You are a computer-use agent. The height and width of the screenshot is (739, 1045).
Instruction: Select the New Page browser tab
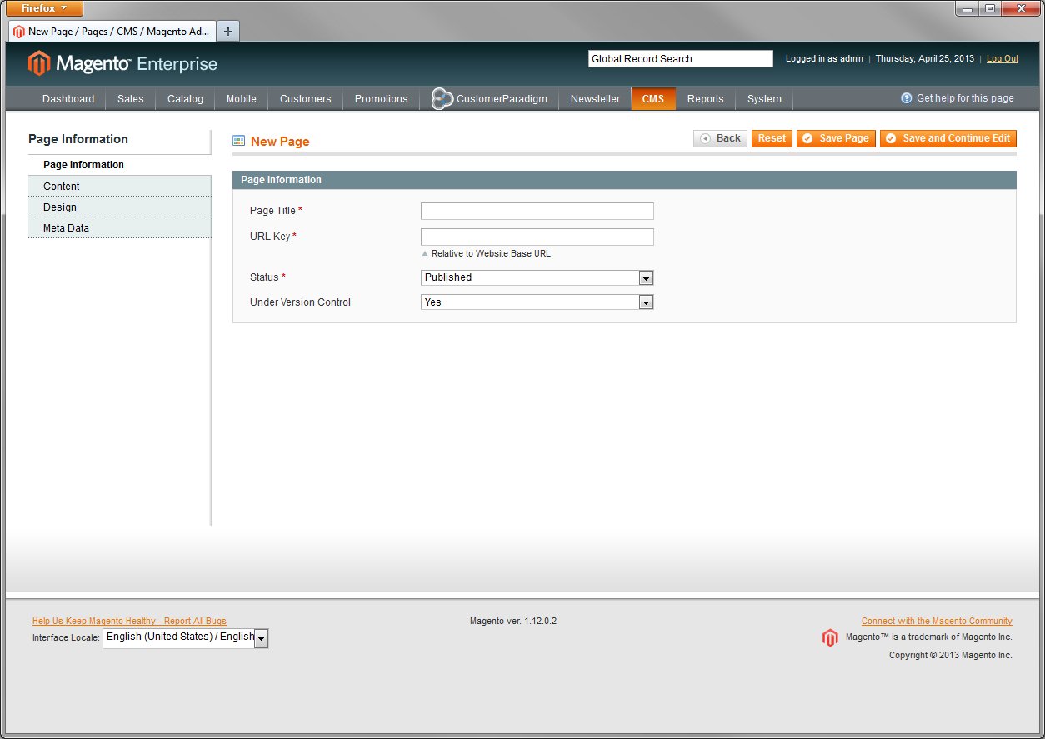click(x=112, y=32)
